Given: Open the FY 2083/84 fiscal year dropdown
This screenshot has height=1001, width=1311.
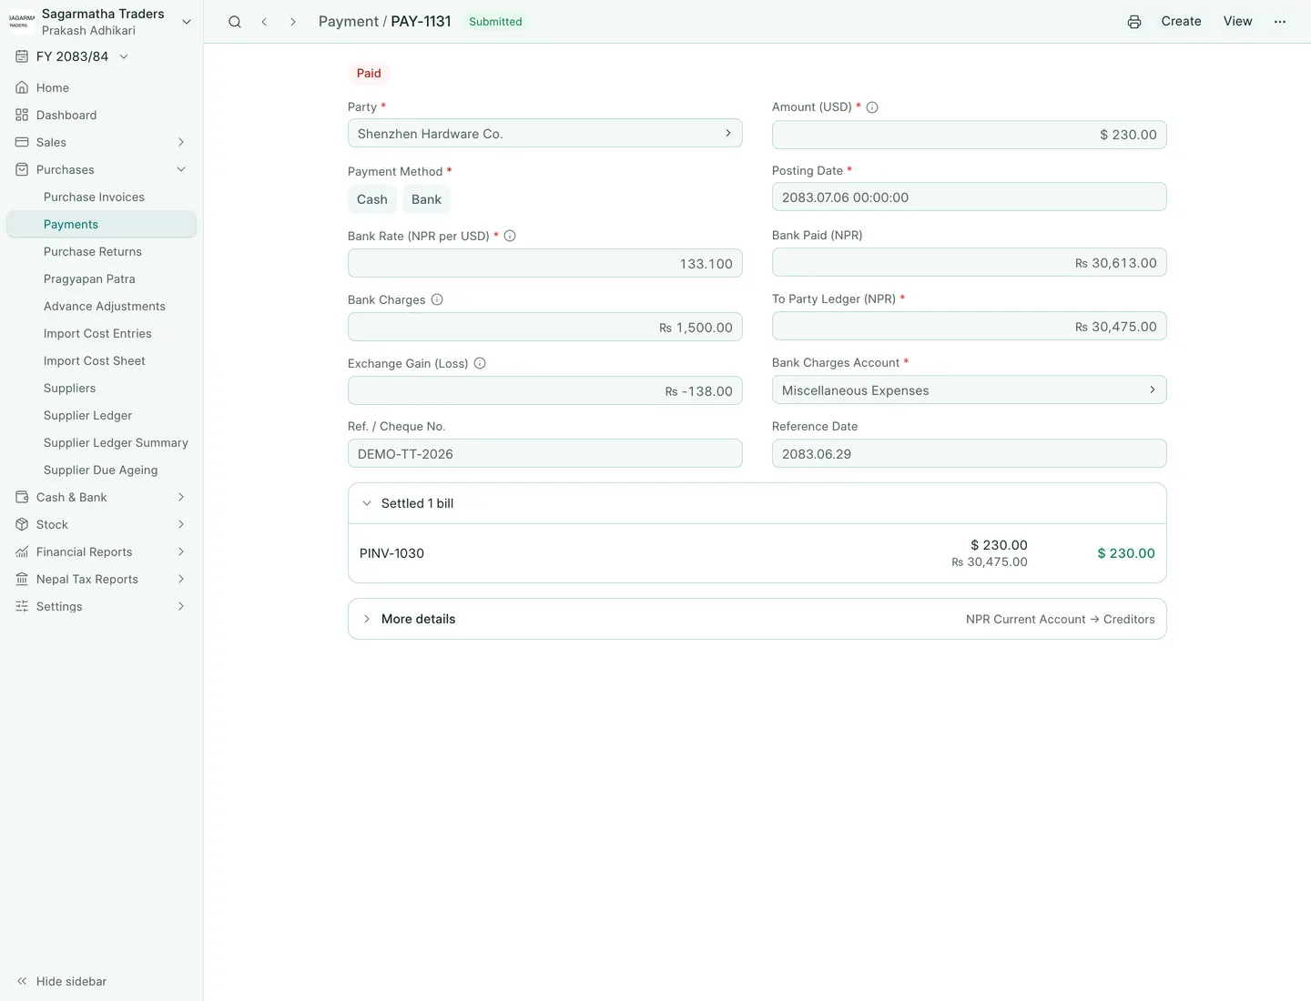Looking at the screenshot, I should pos(73,56).
